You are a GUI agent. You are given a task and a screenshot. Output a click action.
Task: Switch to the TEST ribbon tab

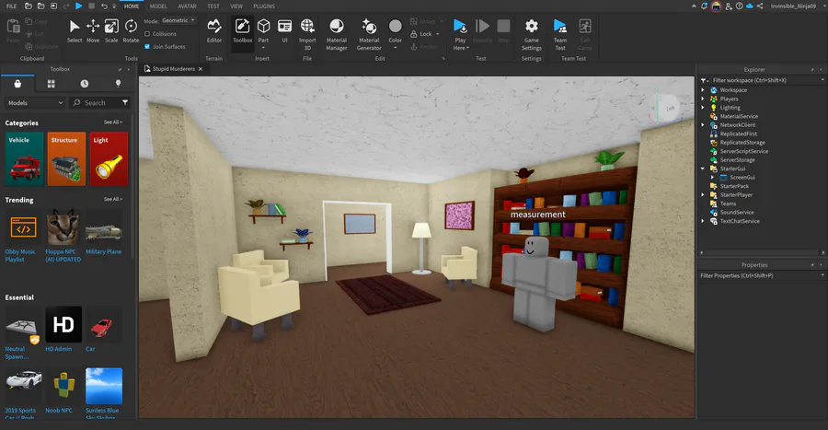click(213, 6)
